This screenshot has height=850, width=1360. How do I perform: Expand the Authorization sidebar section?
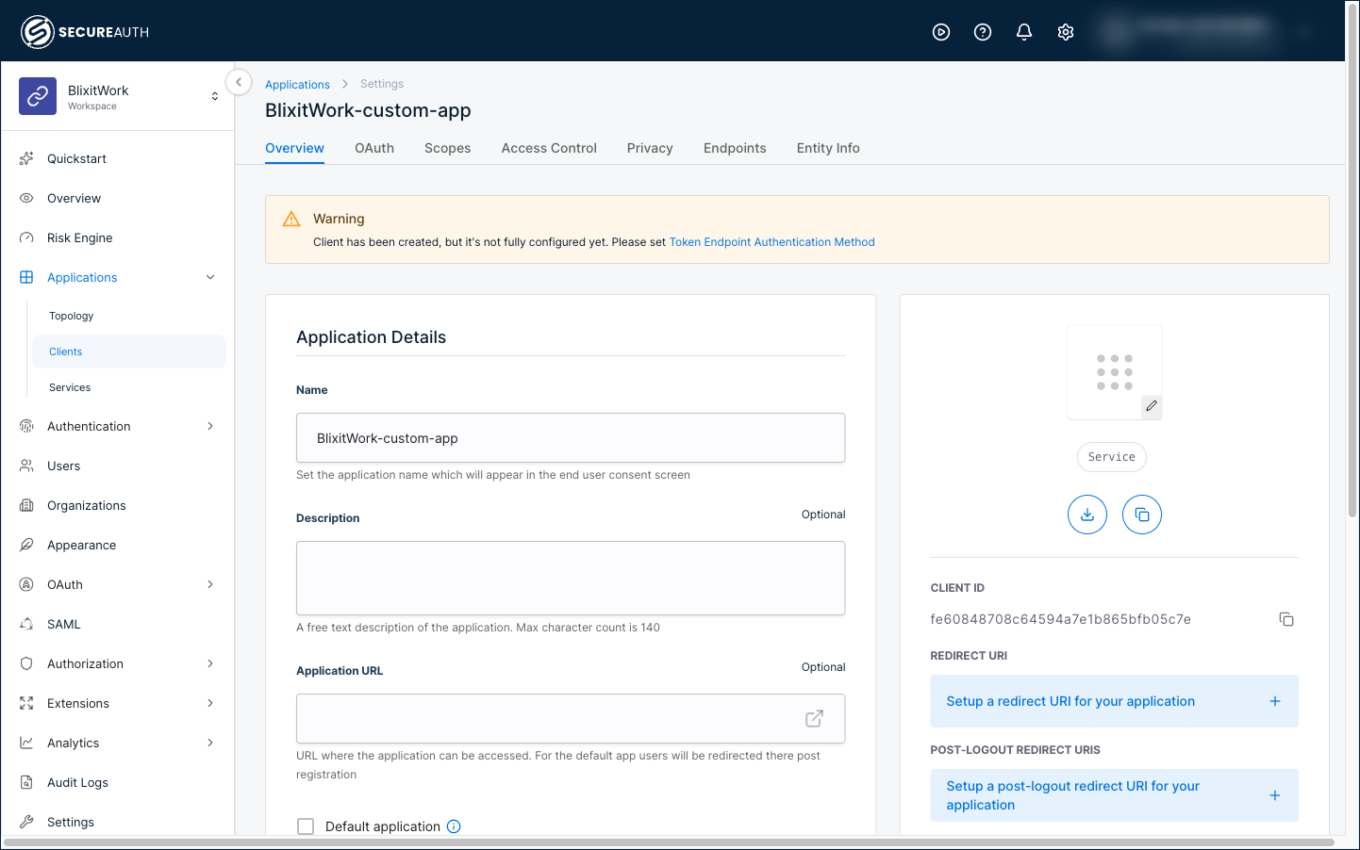click(x=210, y=663)
